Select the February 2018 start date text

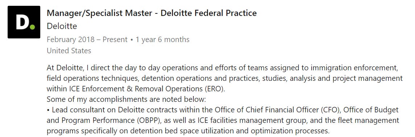(x=71, y=40)
